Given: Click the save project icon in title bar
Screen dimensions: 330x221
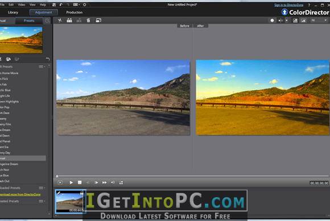Looking at the screenshot, I should [x=54, y=5].
